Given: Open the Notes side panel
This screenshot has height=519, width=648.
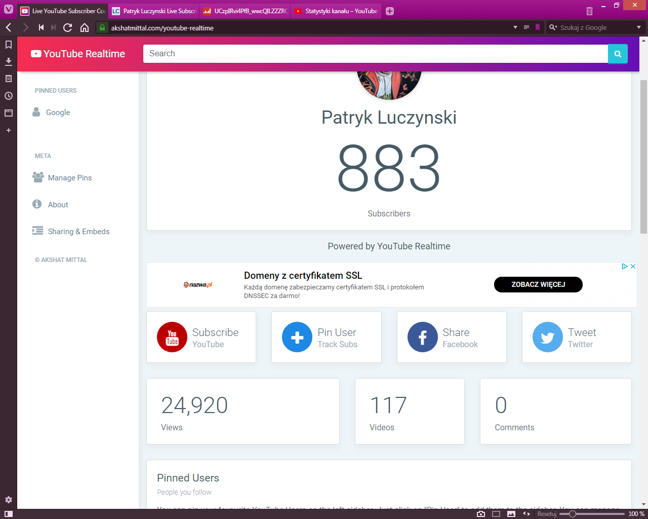Looking at the screenshot, I should (x=9, y=79).
